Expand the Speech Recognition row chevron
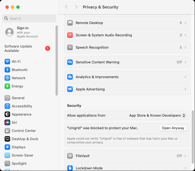The height and width of the screenshot is (171, 195). pyautogui.click(x=185, y=48)
